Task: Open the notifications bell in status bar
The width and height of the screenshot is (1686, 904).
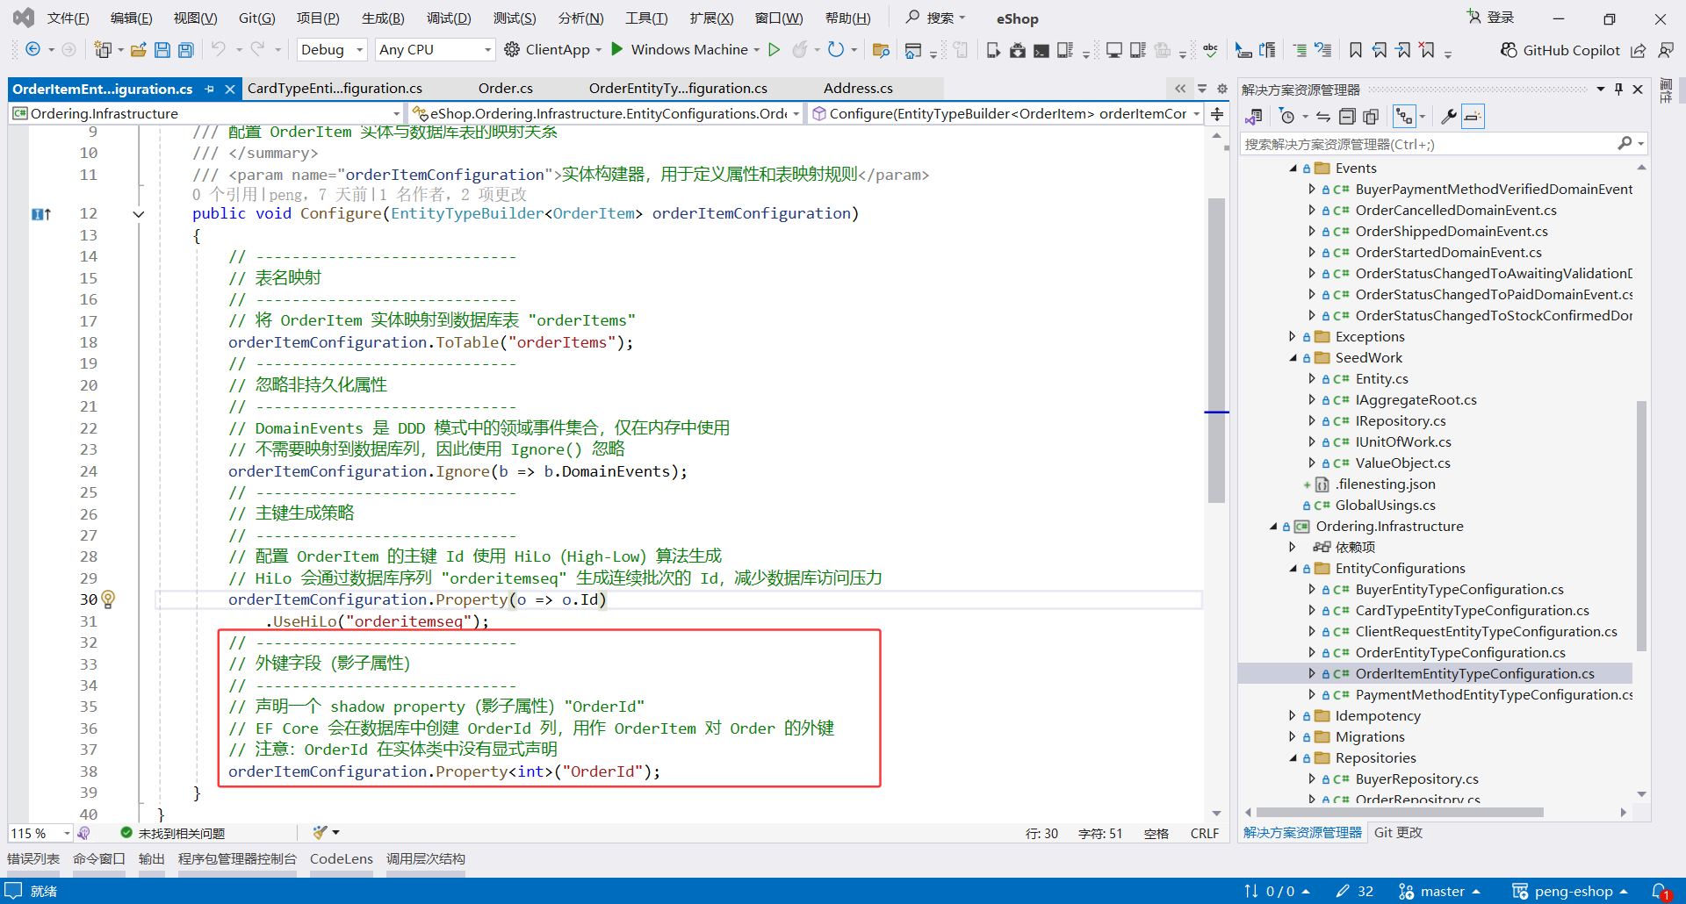Action: pyautogui.click(x=1661, y=892)
